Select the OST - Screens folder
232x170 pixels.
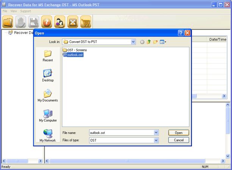point(75,50)
